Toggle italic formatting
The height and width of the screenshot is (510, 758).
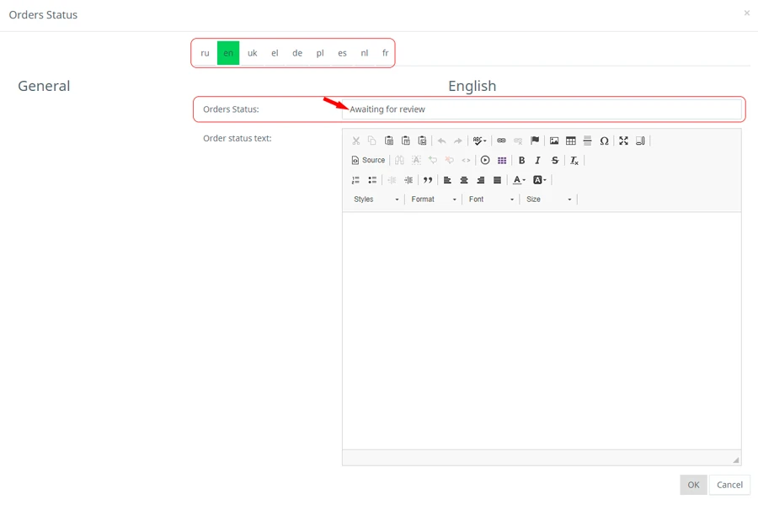click(x=538, y=161)
